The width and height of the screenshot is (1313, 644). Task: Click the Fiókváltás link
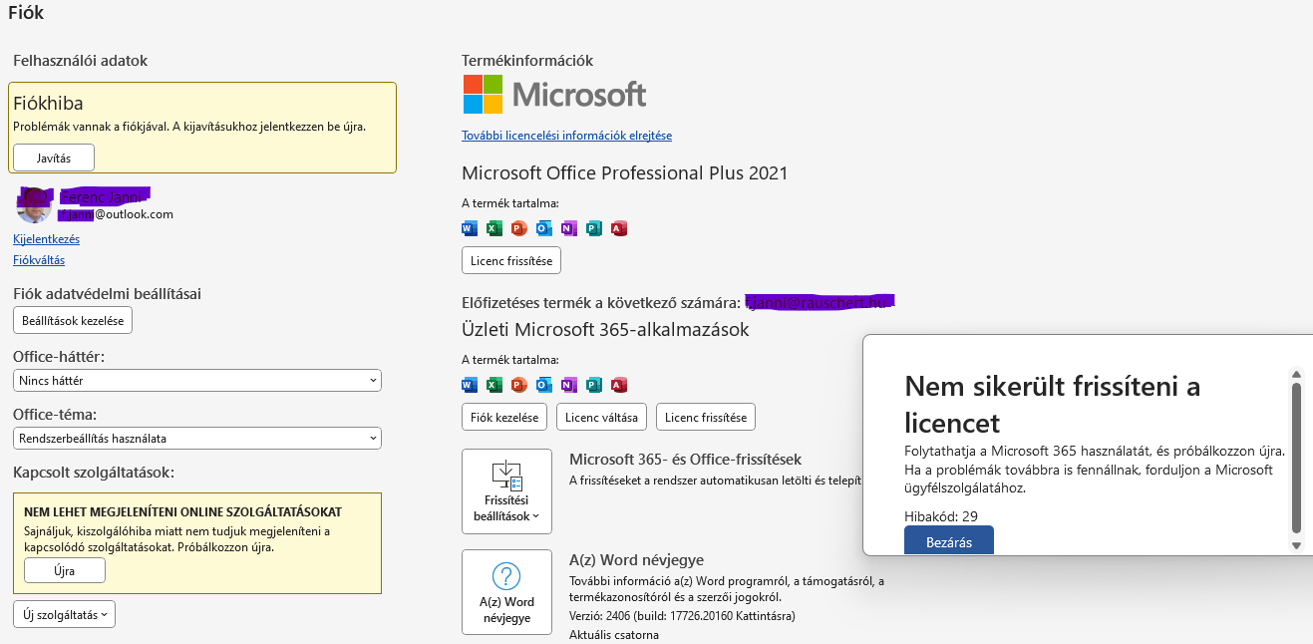[39, 260]
